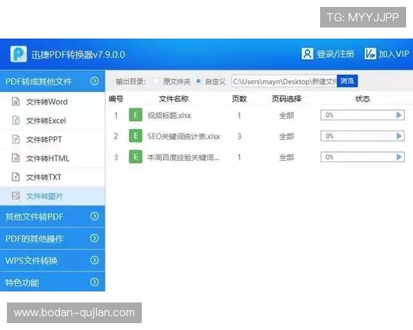
Task: Select the PDF转成其他文件 header
Action: coord(52,81)
